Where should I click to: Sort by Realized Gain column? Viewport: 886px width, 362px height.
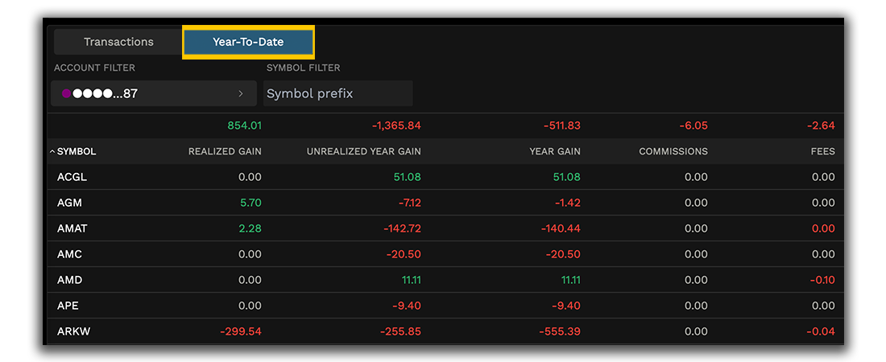click(225, 151)
